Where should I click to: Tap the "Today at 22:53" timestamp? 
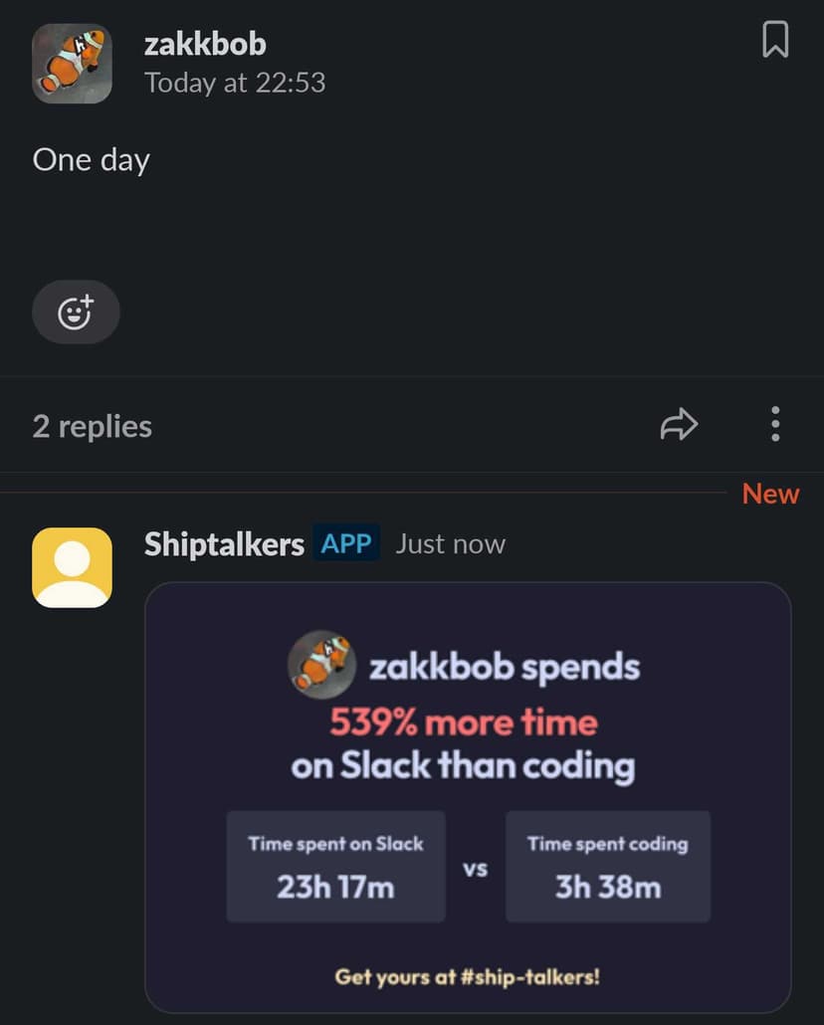(235, 83)
